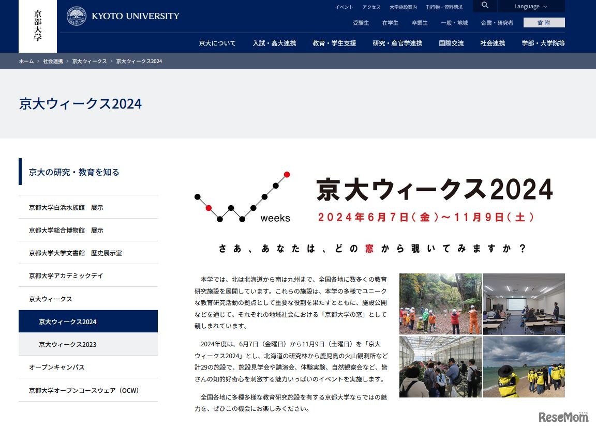Select 一般・地域 audience link
596x429 pixels.
(x=454, y=23)
